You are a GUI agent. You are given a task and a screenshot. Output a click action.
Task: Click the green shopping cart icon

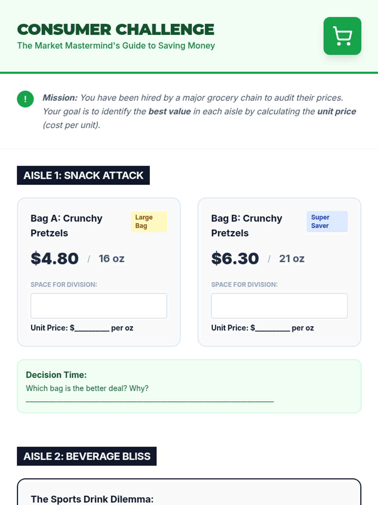click(342, 36)
